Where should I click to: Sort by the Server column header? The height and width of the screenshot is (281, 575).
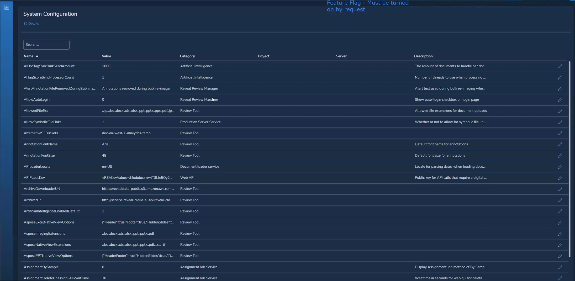(341, 56)
